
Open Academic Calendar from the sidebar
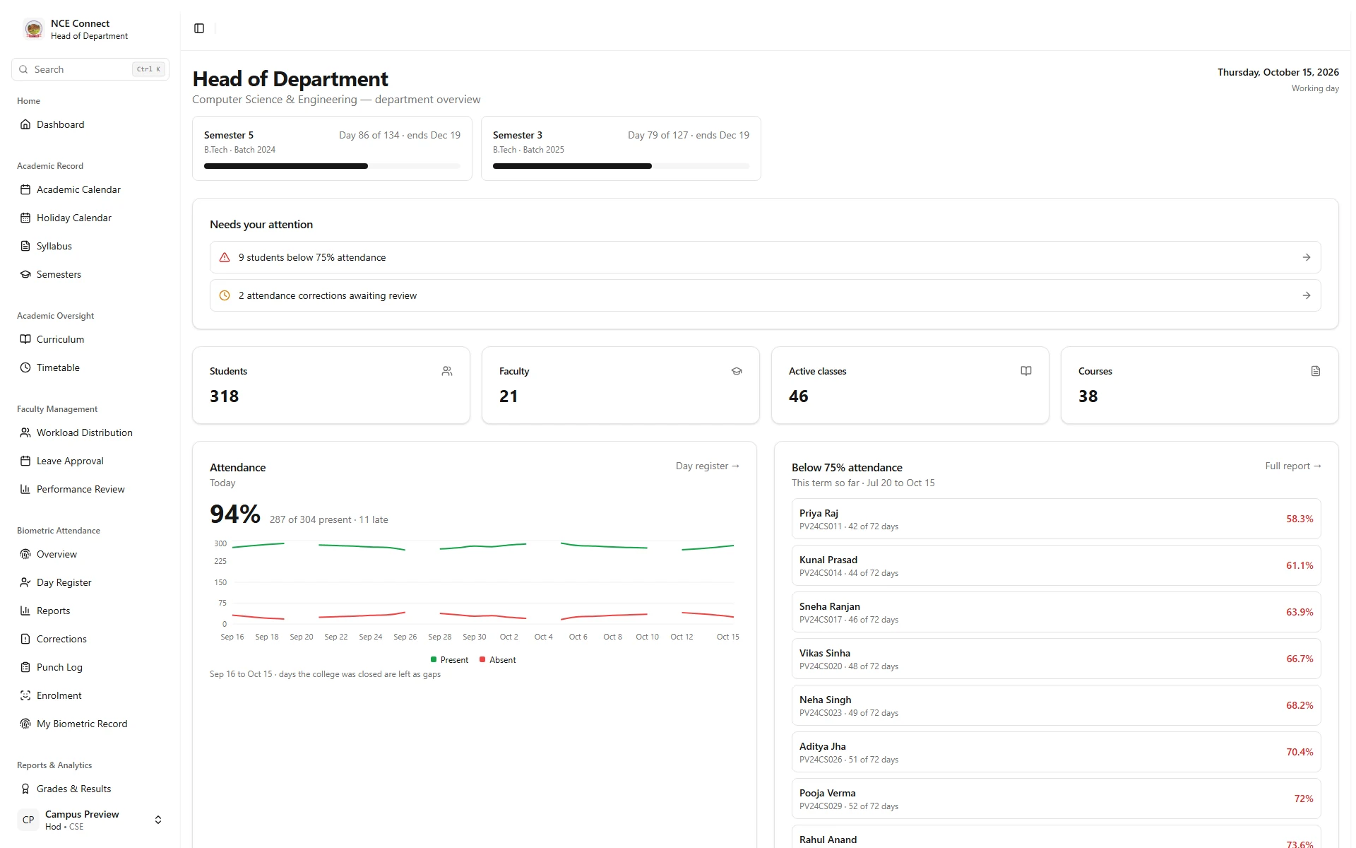click(90, 189)
